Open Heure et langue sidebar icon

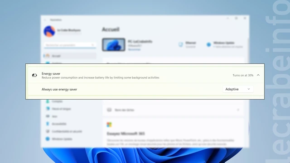click(48, 109)
